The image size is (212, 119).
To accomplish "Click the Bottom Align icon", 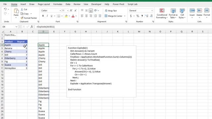I will [91, 10].
